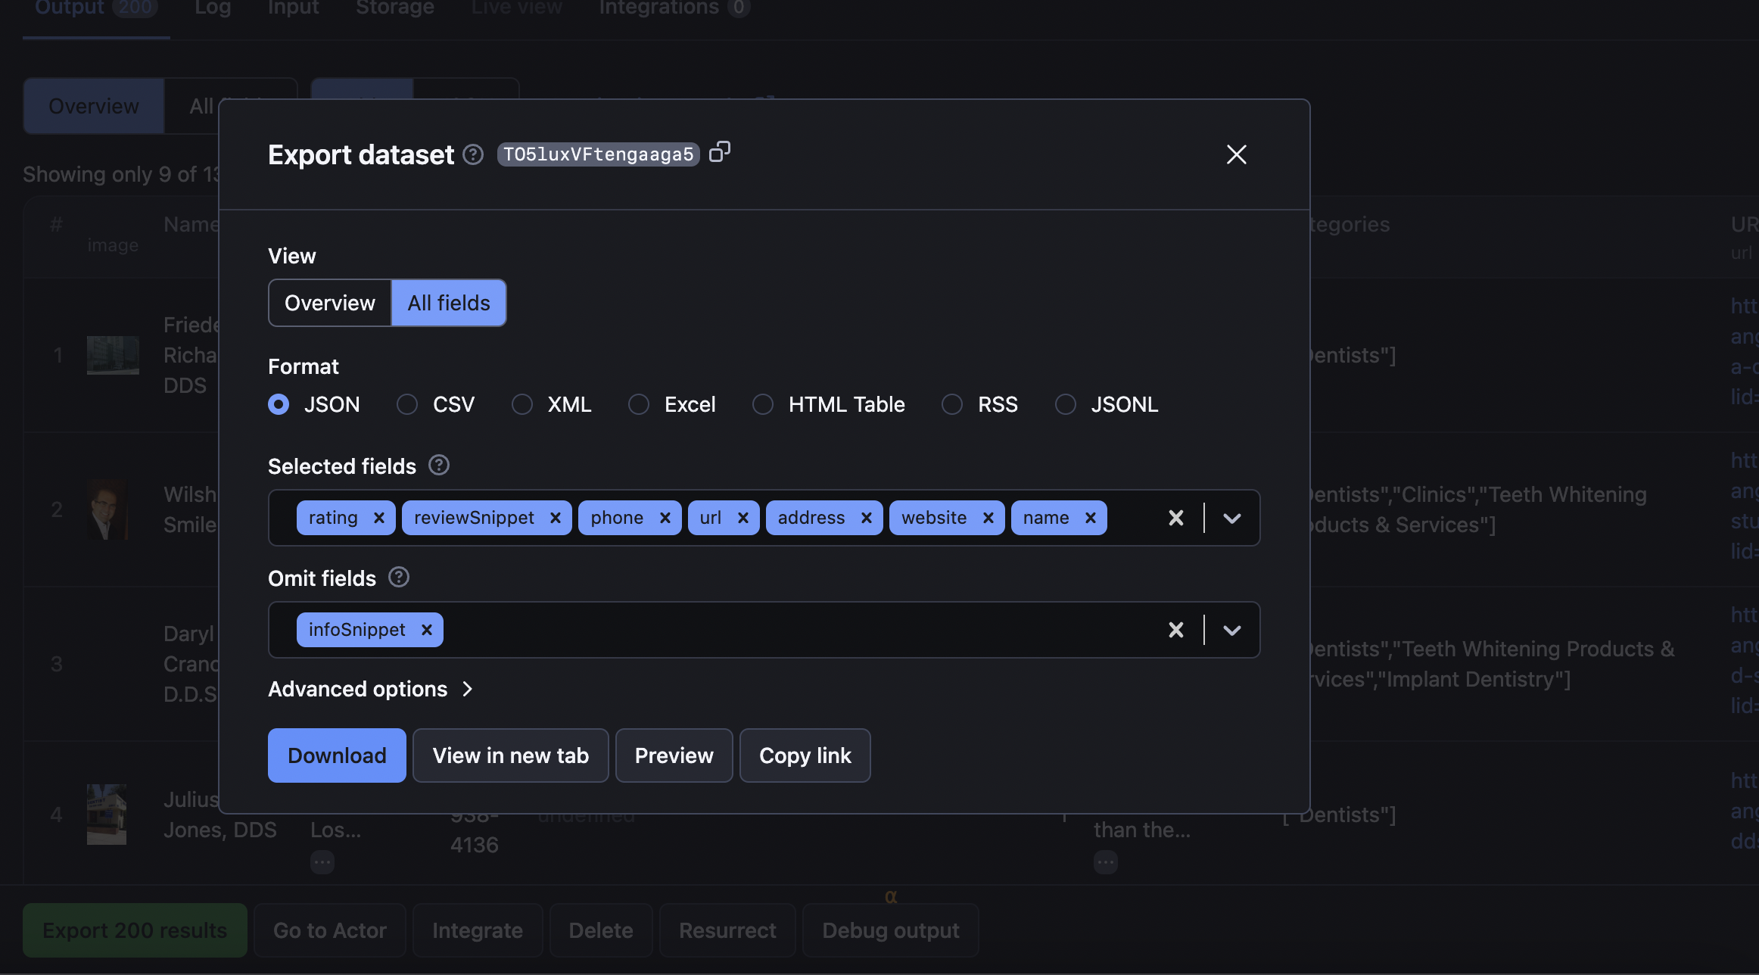Open the Omit fields help icon

pyautogui.click(x=399, y=577)
